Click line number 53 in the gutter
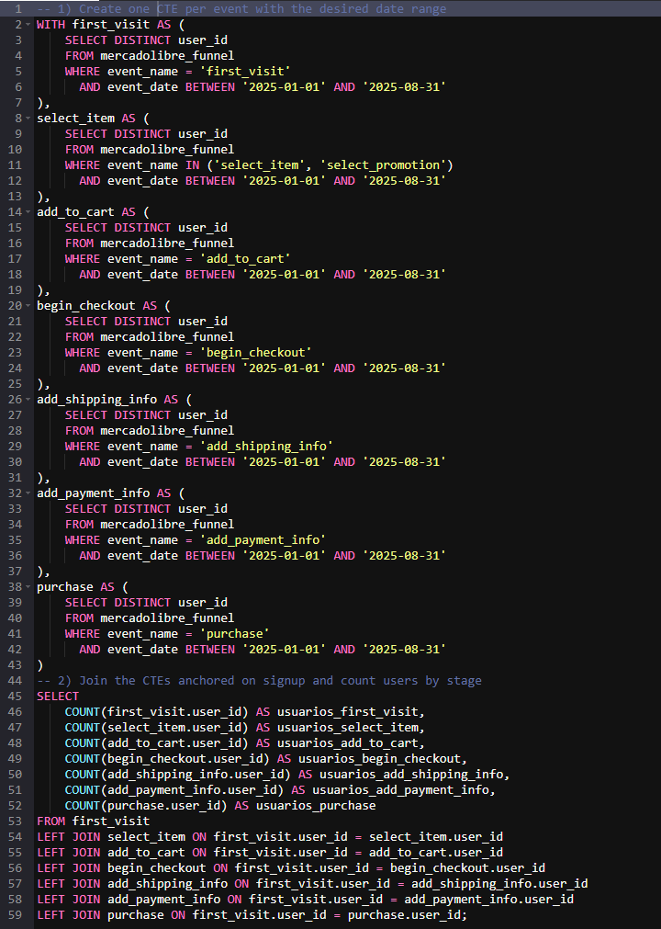 click(x=16, y=821)
